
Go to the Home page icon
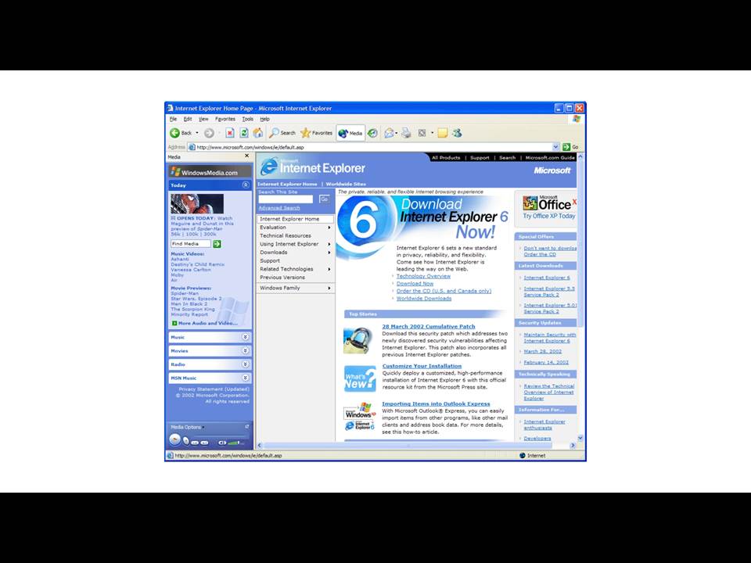point(258,133)
